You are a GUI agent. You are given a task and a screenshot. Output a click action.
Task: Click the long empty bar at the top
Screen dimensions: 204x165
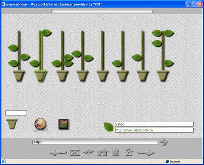[x=102, y=11]
